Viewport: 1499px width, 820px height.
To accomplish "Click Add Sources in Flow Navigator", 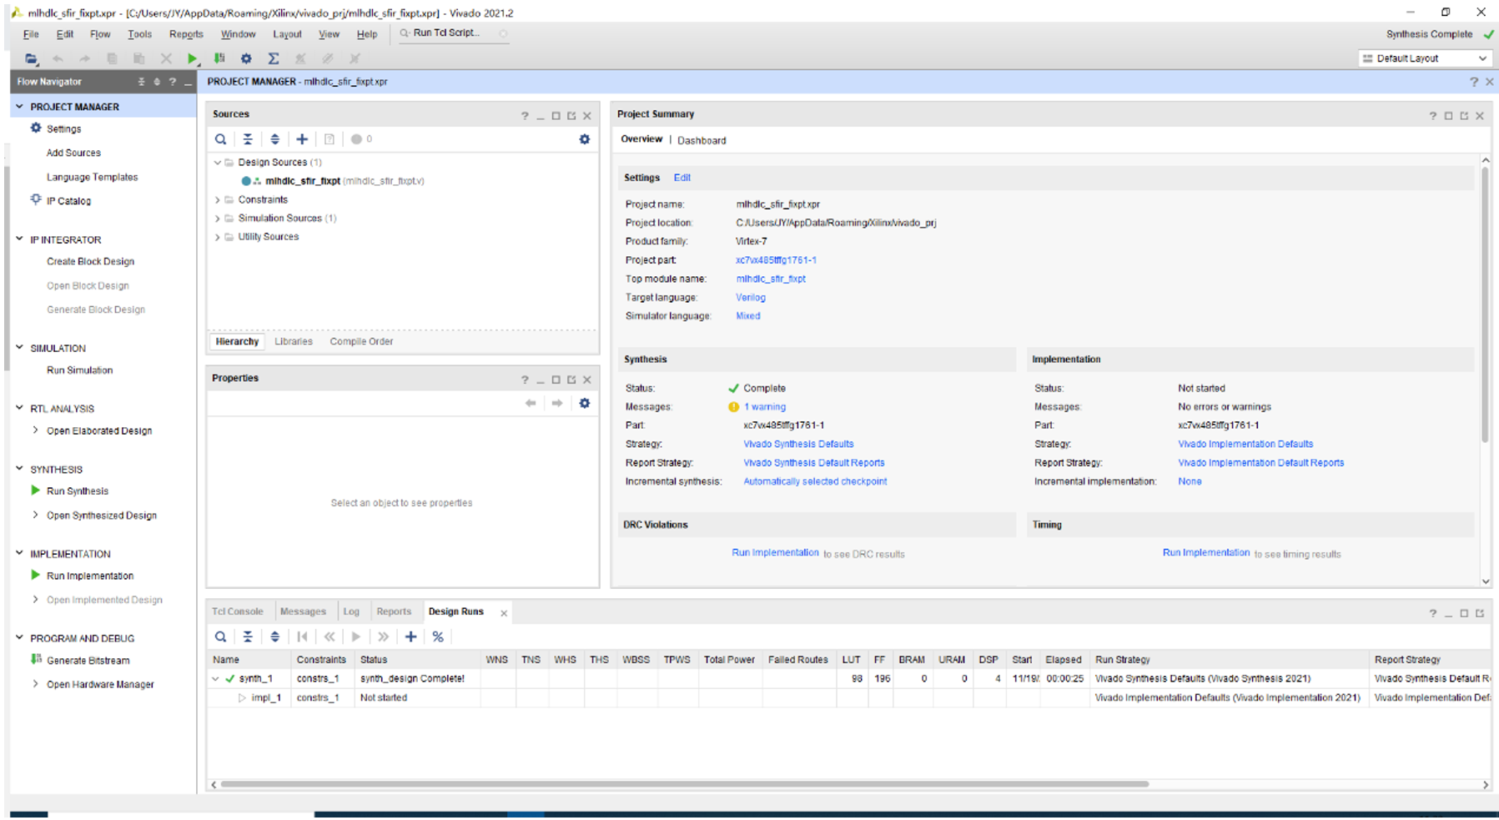I will tap(73, 153).
